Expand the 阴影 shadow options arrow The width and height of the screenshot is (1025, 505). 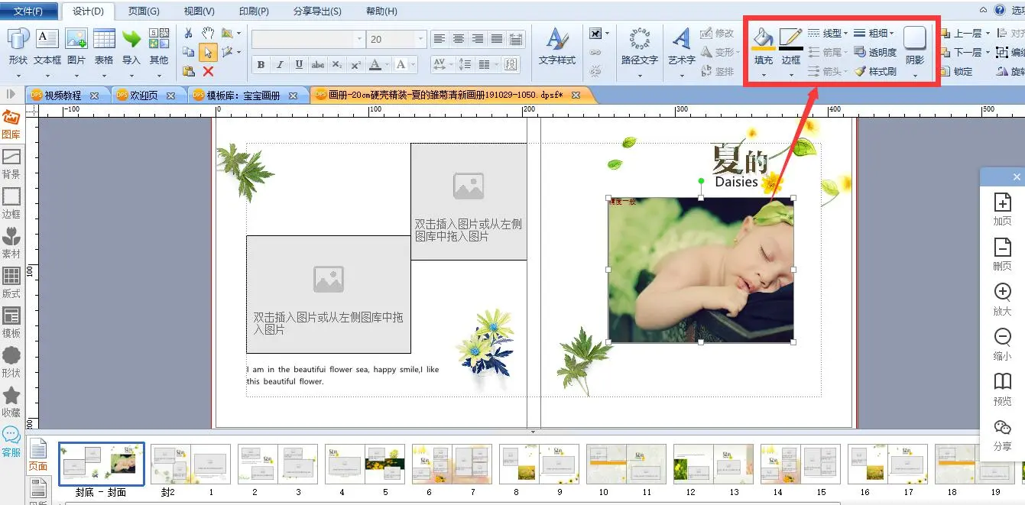pos(915,75)
